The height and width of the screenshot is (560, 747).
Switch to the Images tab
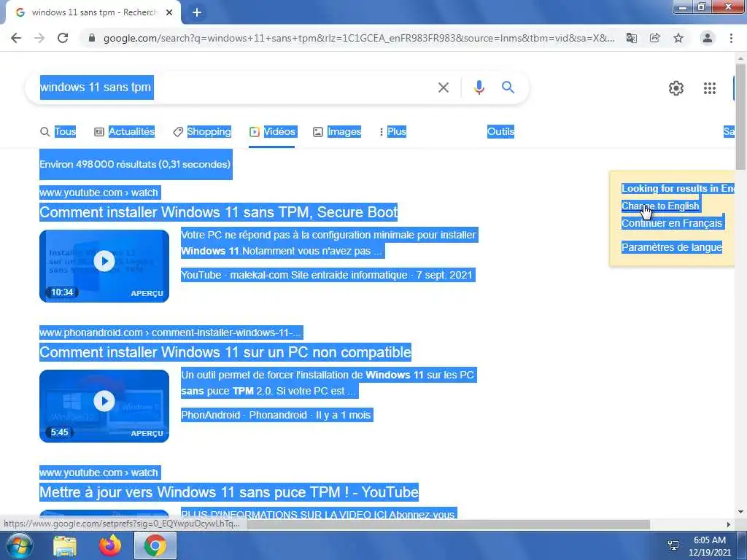[x=337, y=131]
